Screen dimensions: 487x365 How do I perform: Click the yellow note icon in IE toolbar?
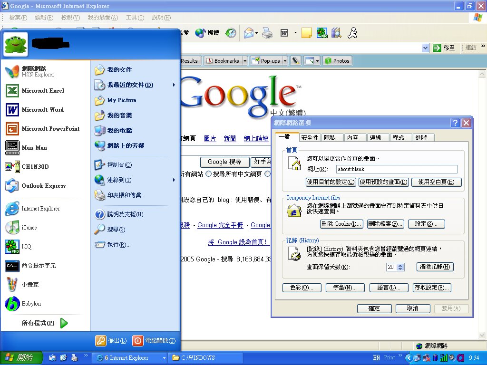coord(307,33)
